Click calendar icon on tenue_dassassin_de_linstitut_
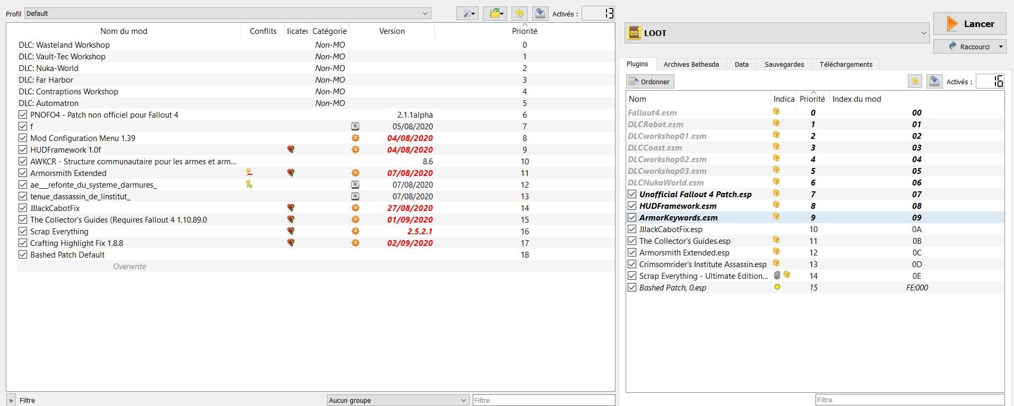 [x=356, y=196]
